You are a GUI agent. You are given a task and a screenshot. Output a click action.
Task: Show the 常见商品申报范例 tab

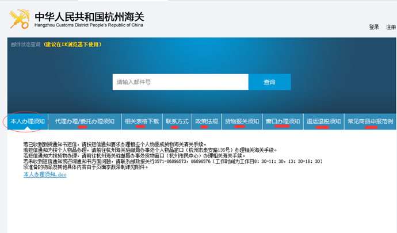click(x=370, y=121)
